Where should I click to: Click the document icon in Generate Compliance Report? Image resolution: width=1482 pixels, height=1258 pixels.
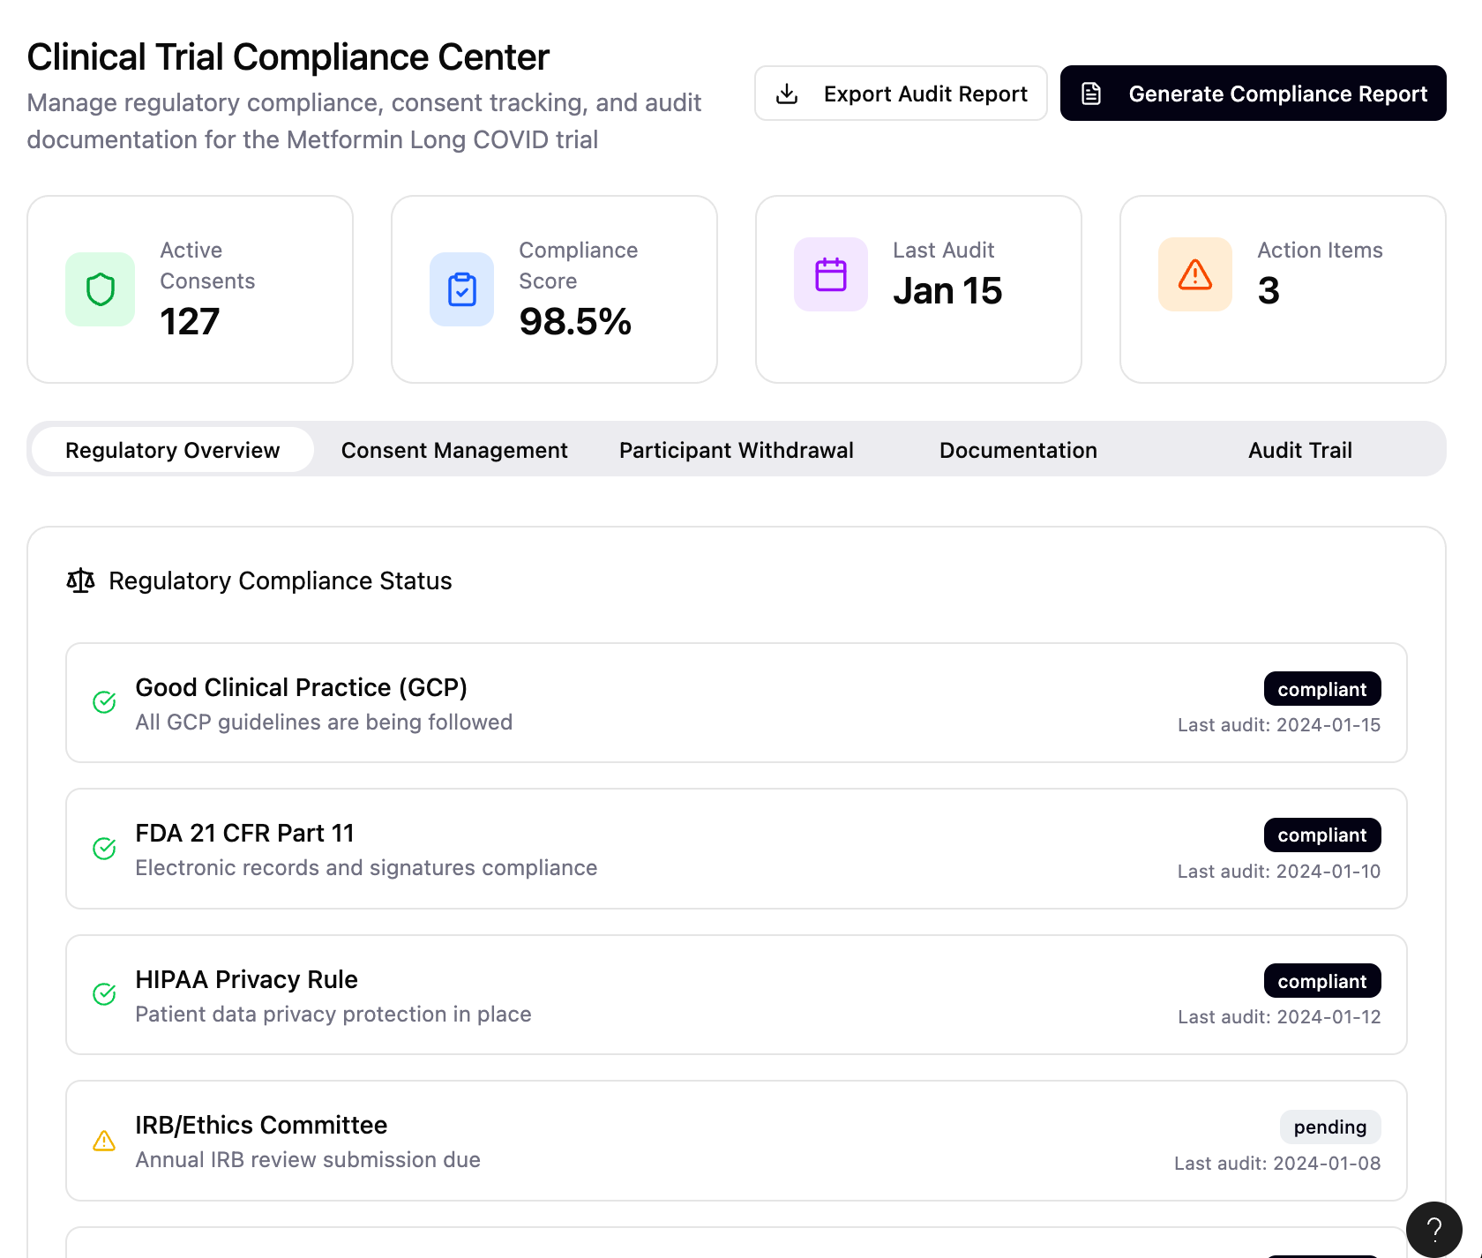coord(1091,94)
